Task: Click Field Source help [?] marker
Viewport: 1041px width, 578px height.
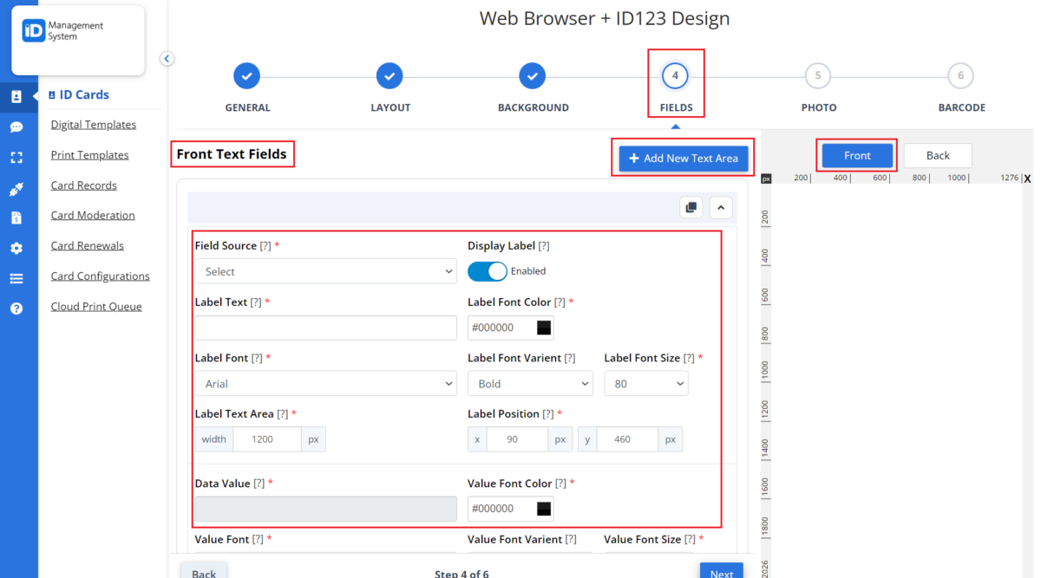Action: 265,246
